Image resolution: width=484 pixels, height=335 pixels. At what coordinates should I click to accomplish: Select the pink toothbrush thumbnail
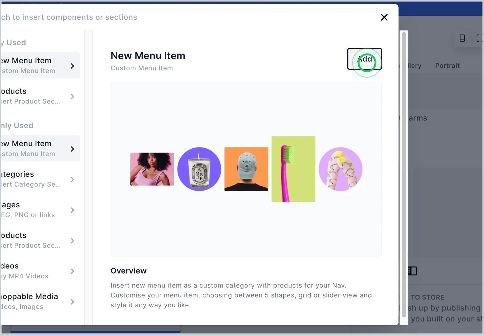tap(293, 169)
